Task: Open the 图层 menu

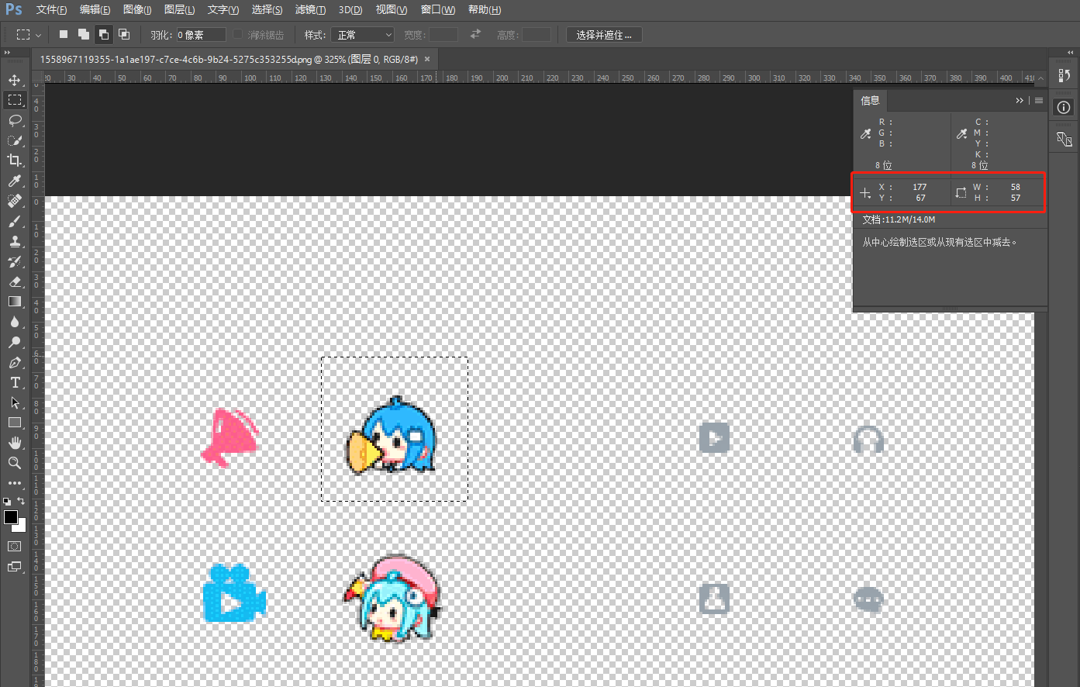Action: click(x=179, y=9)
